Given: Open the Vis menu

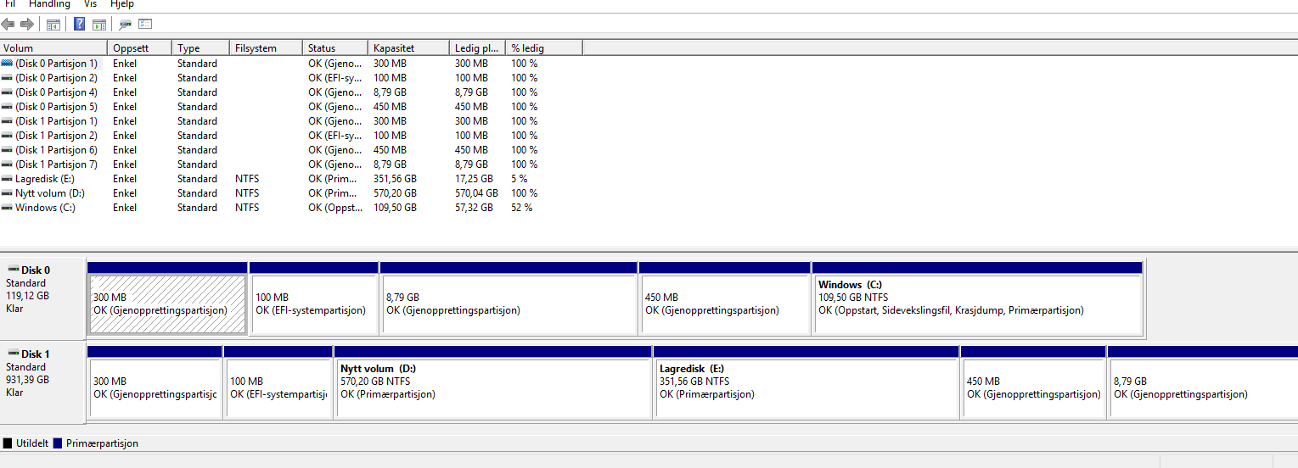Looking at the screenshot, I should [91, 4].
